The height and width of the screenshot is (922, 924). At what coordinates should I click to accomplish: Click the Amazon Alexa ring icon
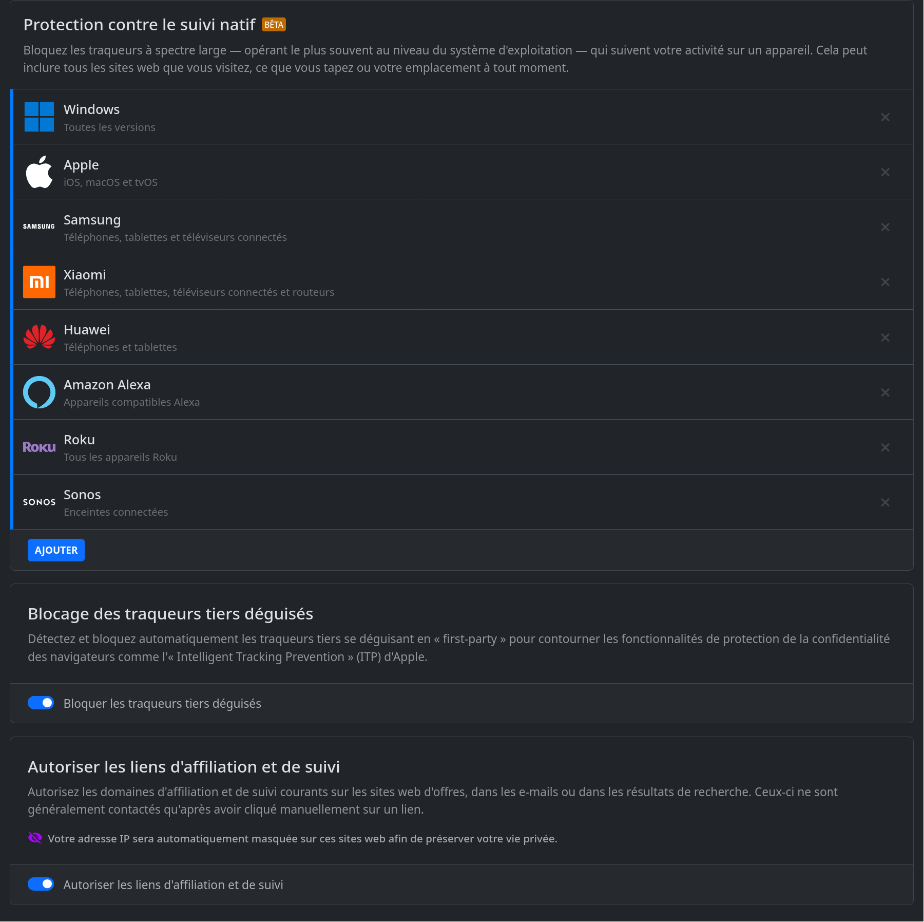(x=39, y=392)
